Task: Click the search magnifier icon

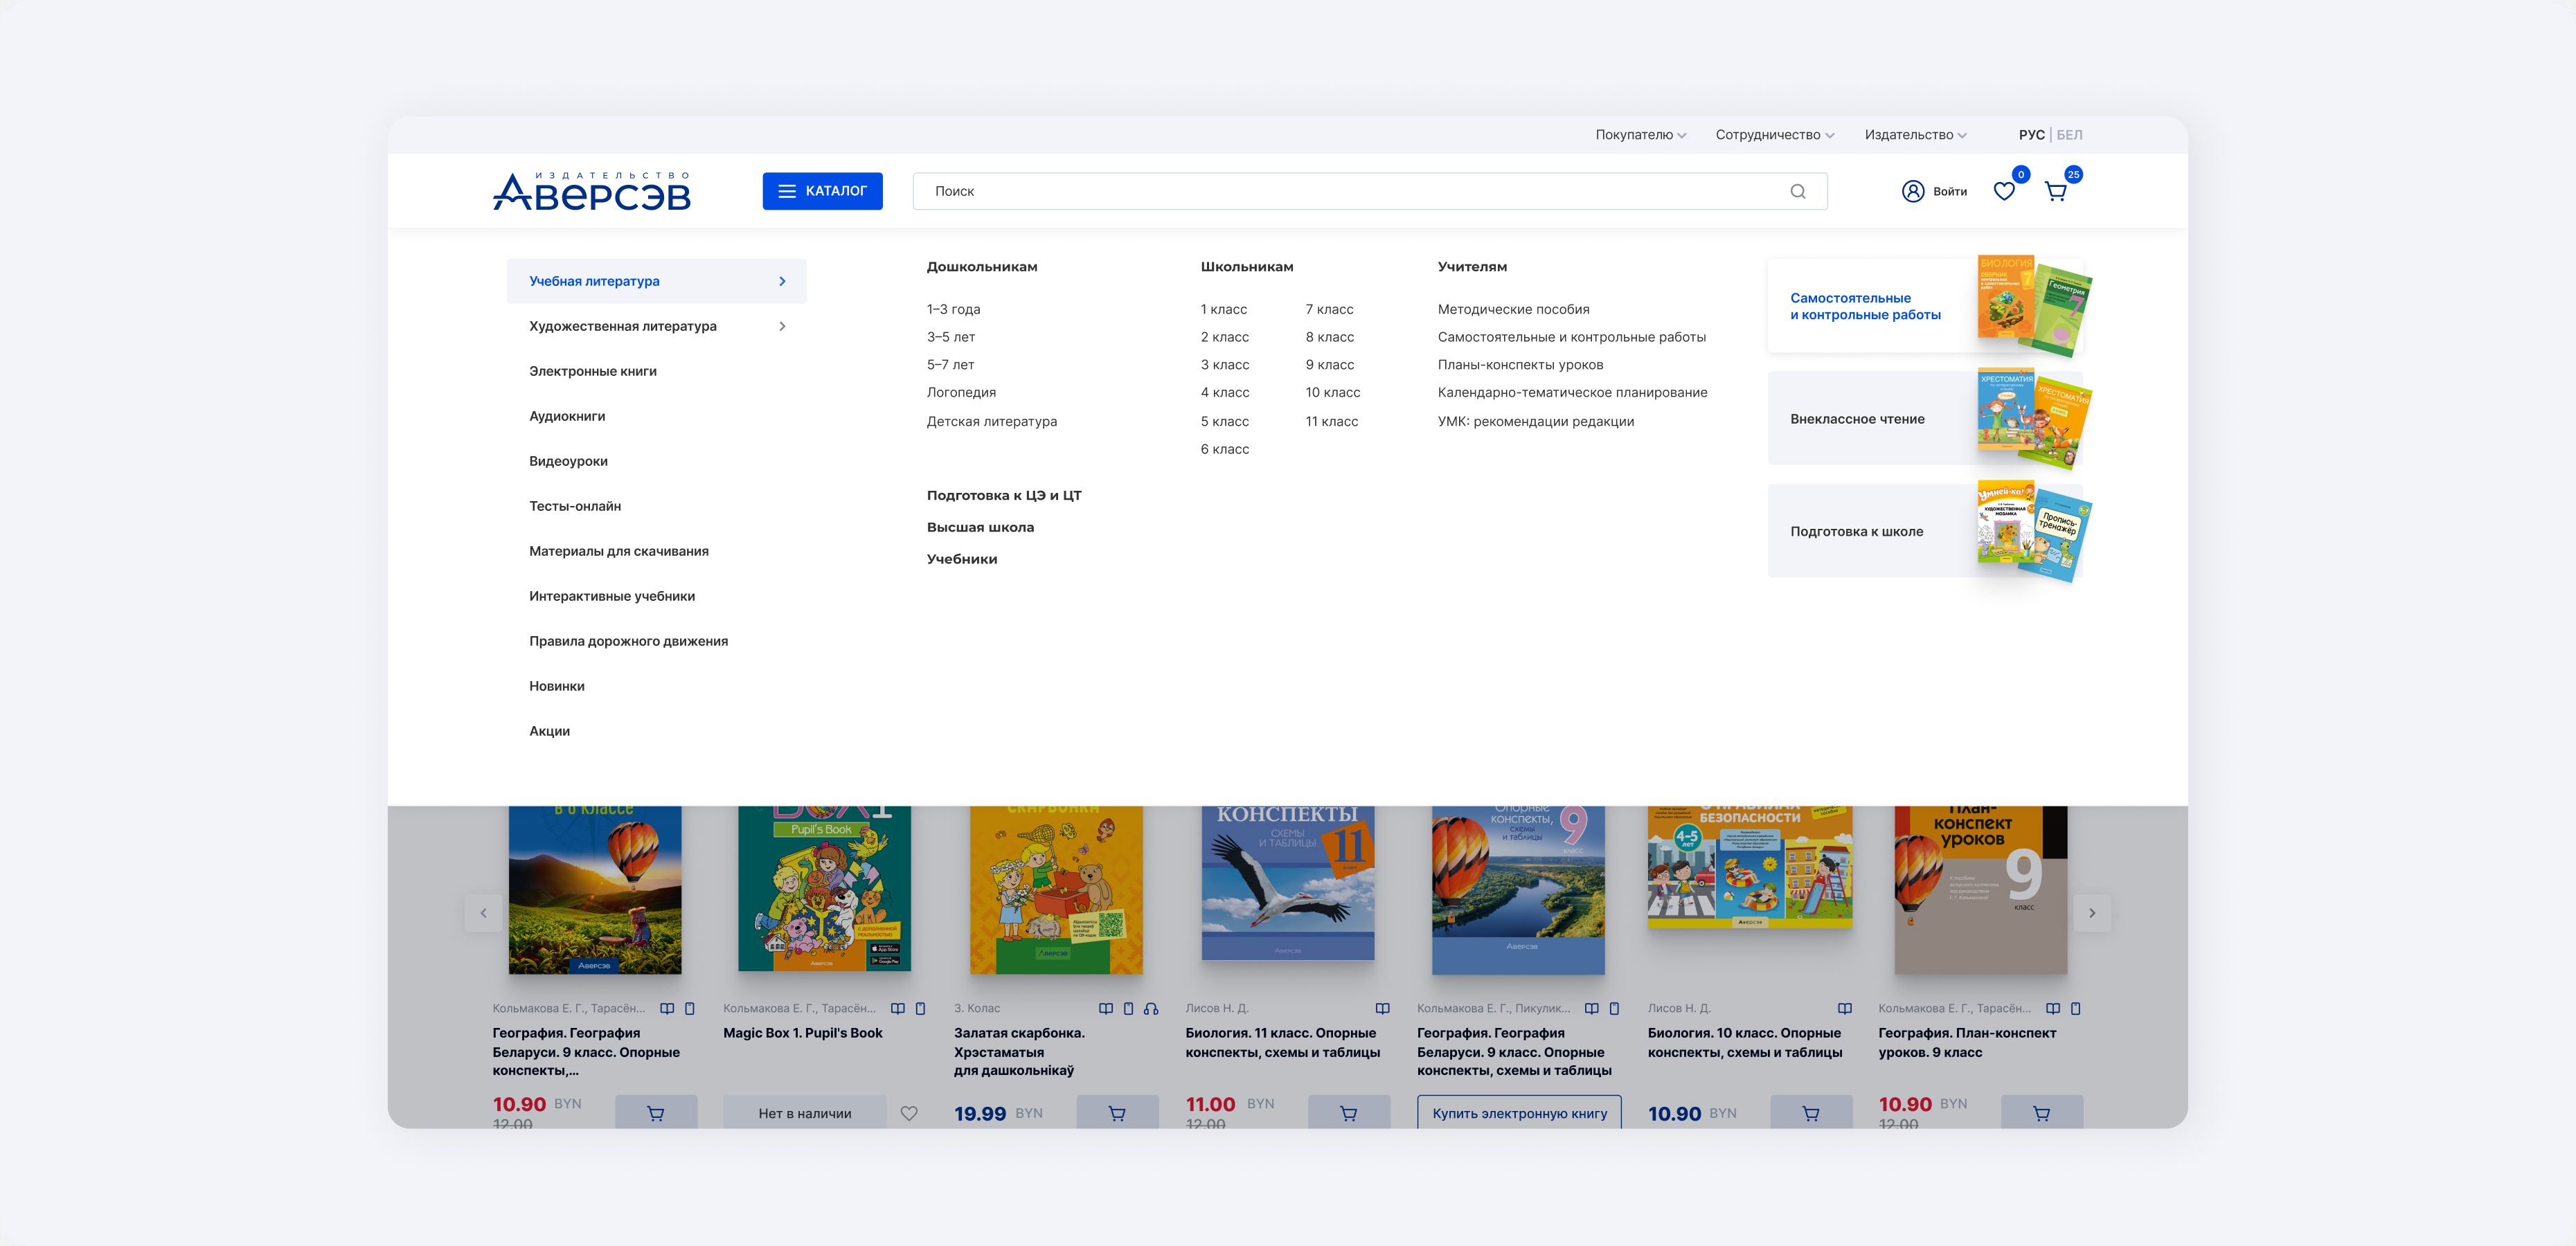Action: [x=1797, y=191]
